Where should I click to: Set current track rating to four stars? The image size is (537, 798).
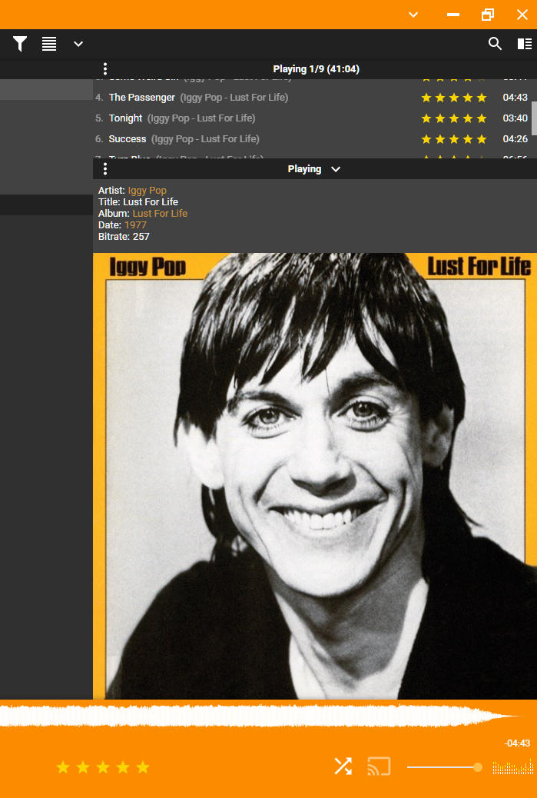[123, 767]
